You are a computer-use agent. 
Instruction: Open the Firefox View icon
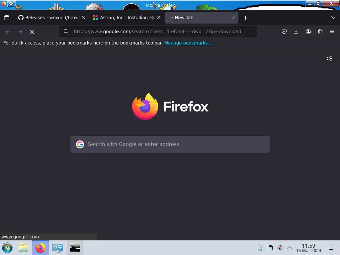tap(7, 18)
